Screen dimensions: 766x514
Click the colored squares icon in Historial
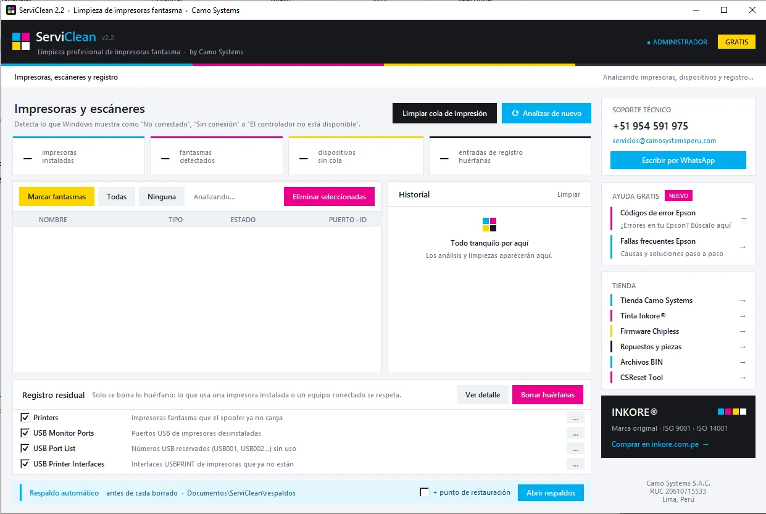[489, 224]
